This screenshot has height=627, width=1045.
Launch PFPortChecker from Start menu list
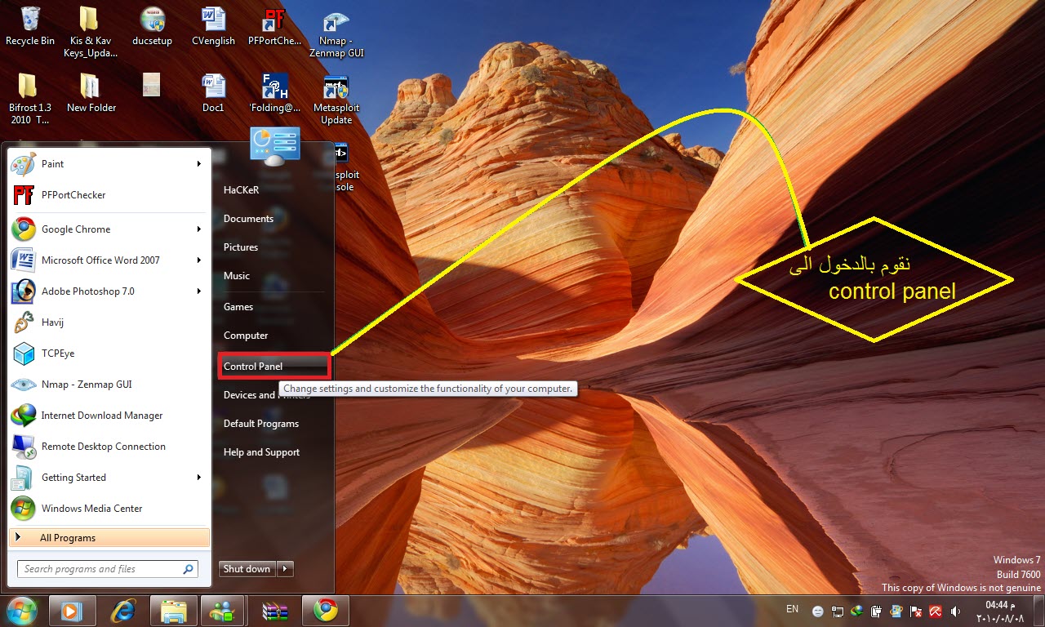[109, 195]
